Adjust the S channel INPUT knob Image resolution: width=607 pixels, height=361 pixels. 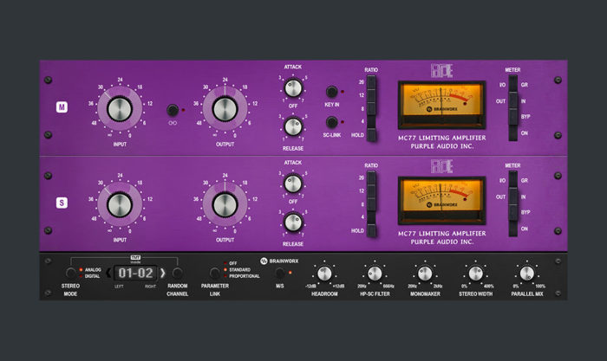[x=120, y=205]
